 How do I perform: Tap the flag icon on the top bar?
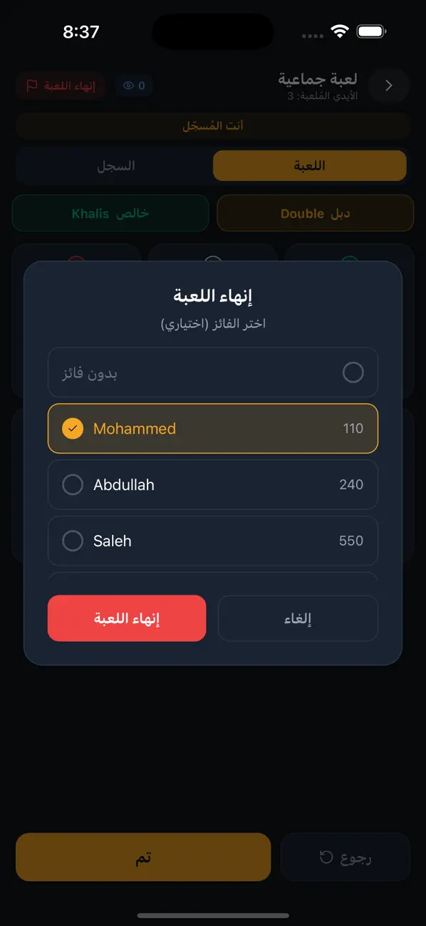click(x=32, y=85)
